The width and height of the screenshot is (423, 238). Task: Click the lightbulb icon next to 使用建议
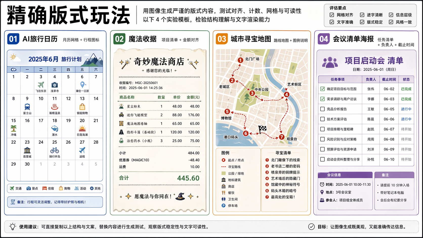click(x=13, y=227)
